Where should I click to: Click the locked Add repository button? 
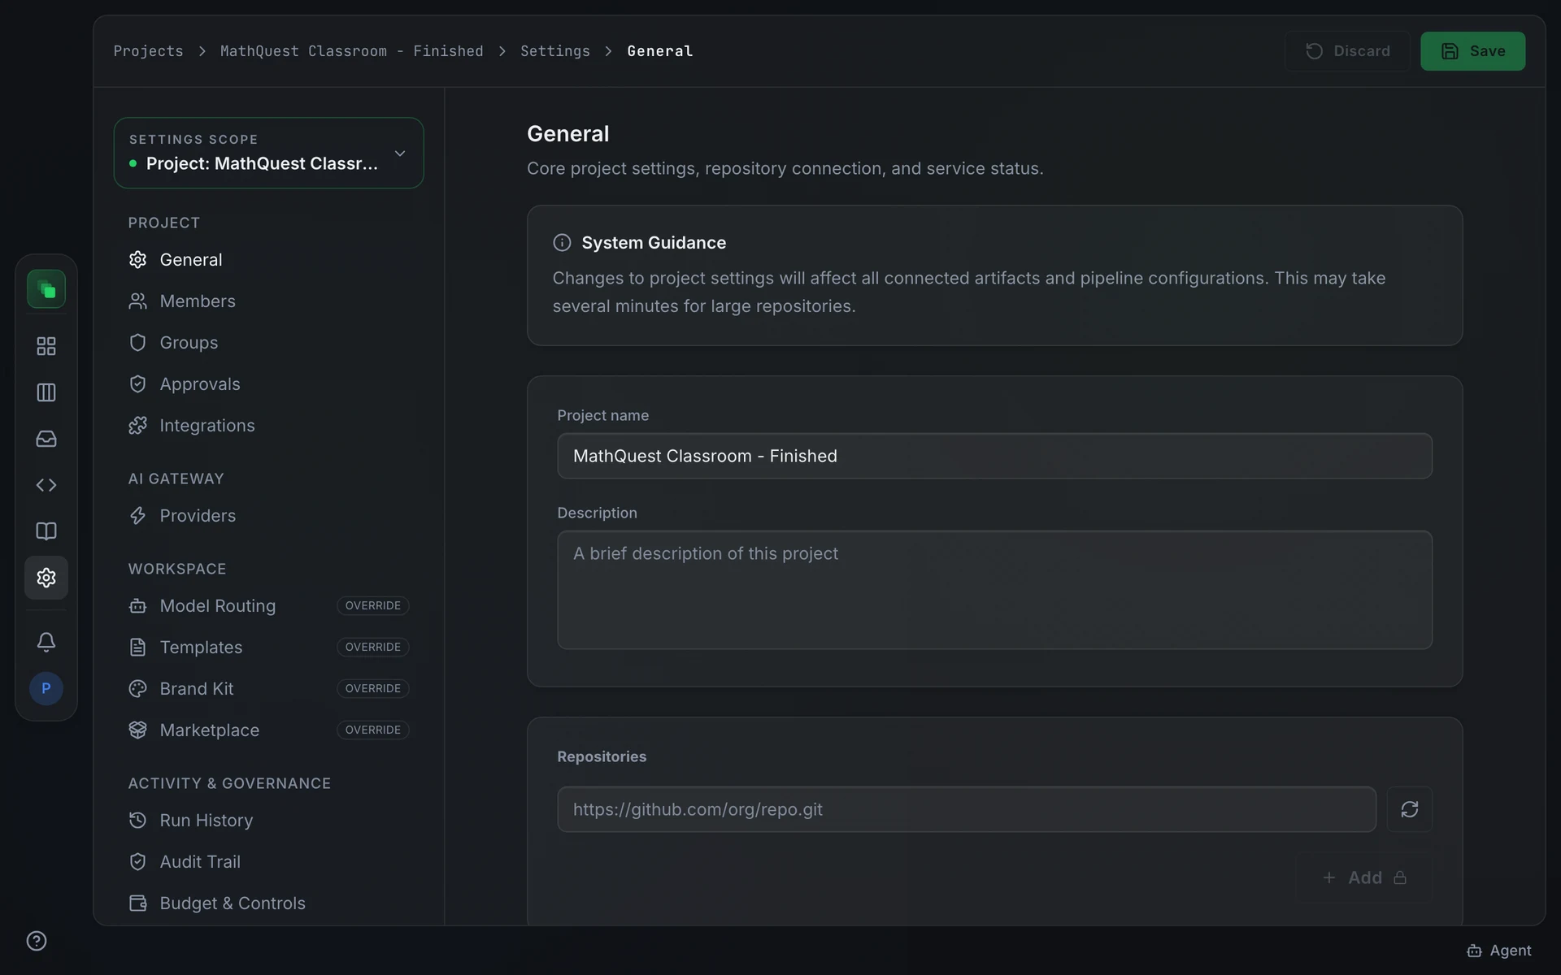click(x=1363, y=877)
